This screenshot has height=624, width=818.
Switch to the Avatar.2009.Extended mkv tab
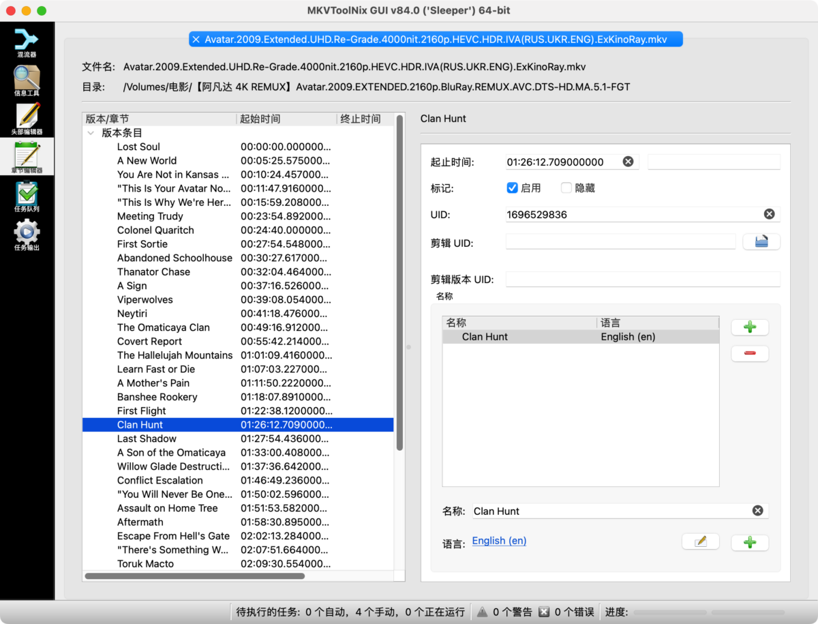(x=436, y=40)
